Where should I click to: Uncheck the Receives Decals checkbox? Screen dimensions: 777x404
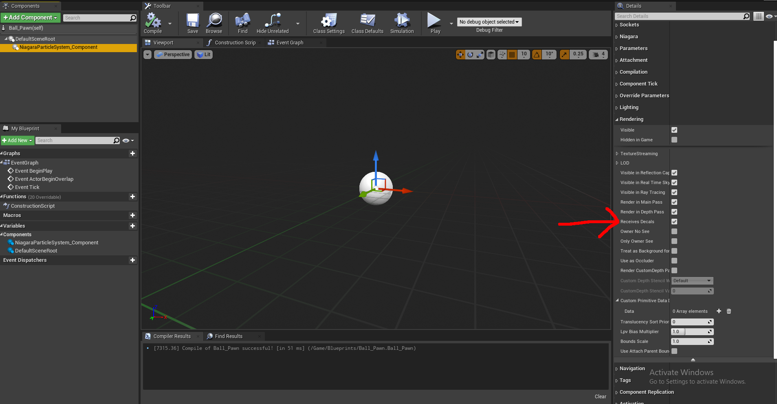[x=674, y=222]
